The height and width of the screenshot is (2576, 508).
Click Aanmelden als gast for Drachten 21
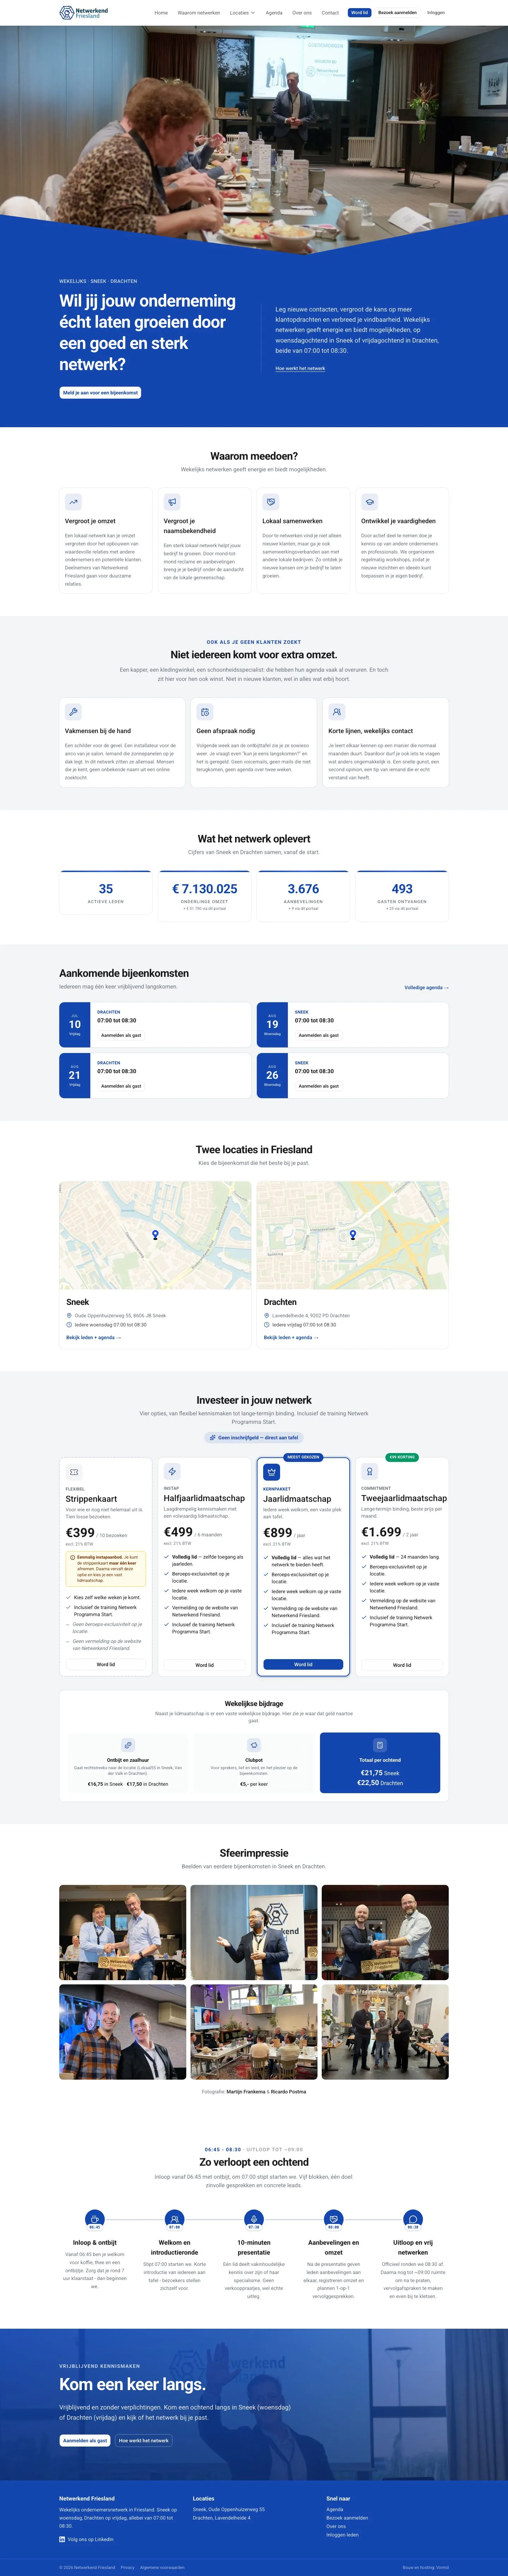(x=121, y=1086)
